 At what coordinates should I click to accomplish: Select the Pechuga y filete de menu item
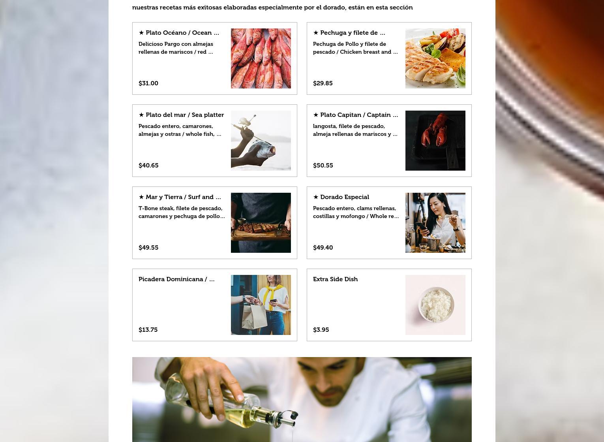coord(349,33)
